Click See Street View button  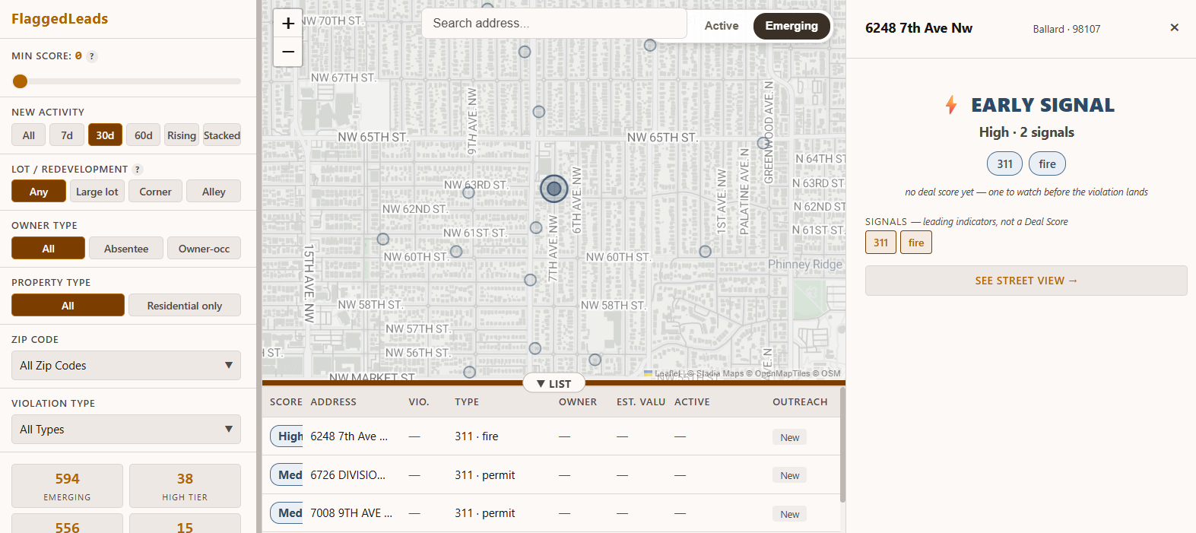[x=1026, y=281]
